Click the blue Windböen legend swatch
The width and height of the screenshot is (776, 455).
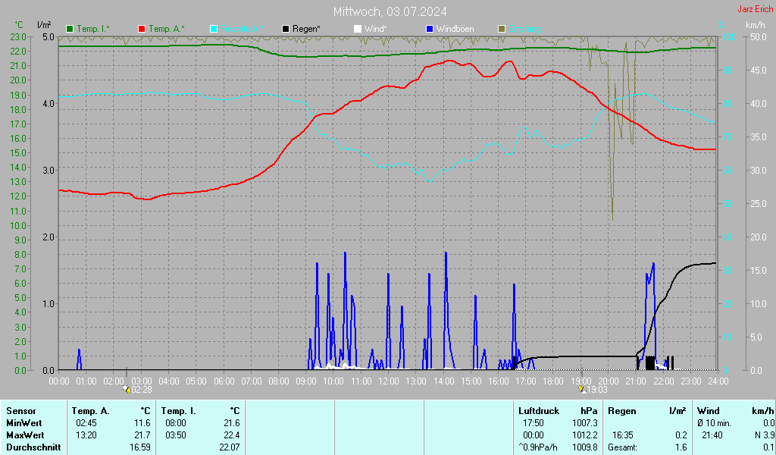pyautogui.click(x=430, y=29)
